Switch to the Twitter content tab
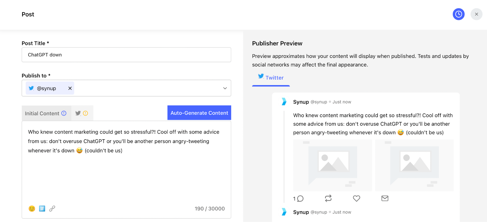This screenshot has height=222, width=487. (x=82, y=113)
